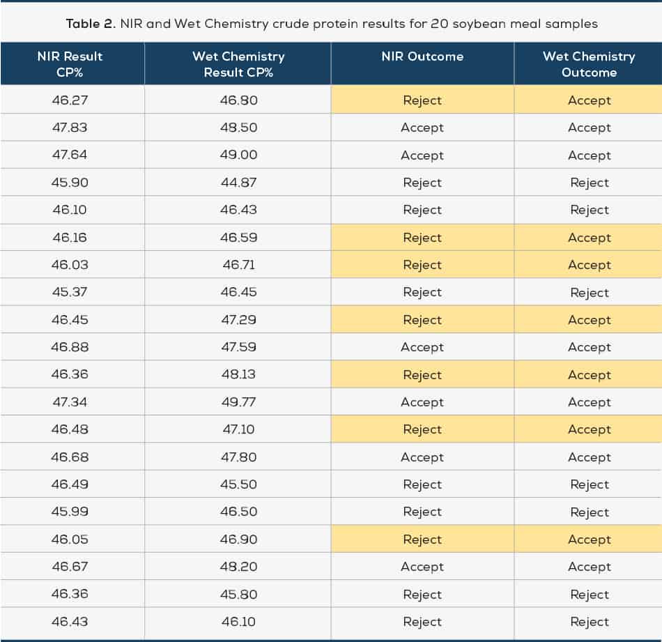
Task: Click the highlighted Accept cell in the 48.13 row
Action: [589, 375]
